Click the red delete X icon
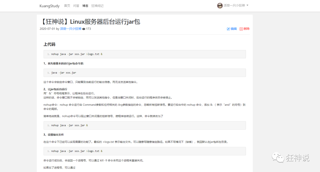Image resolution: width=320 pixels, height=172 pixels. point(241,29)
